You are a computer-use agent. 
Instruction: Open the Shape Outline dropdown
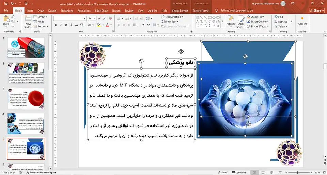258,22
